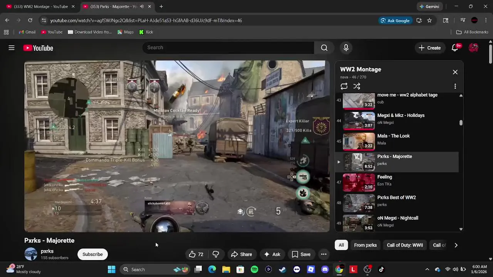Open Chrome media controls icon
This screenshot has height=277, width=493.
point(463,20)
